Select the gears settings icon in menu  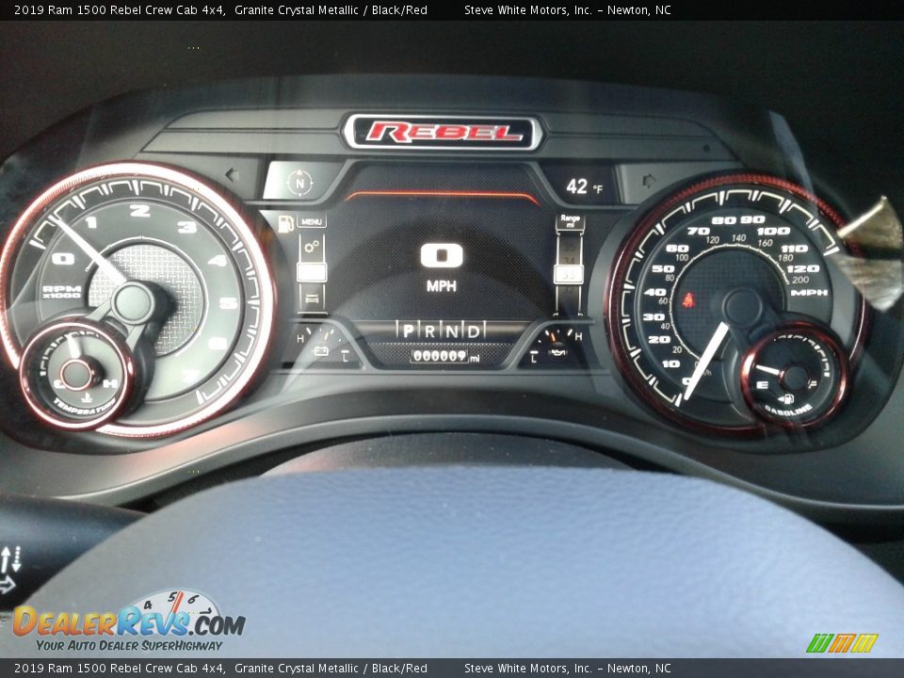pyautogui.click(x=312, y=248)
